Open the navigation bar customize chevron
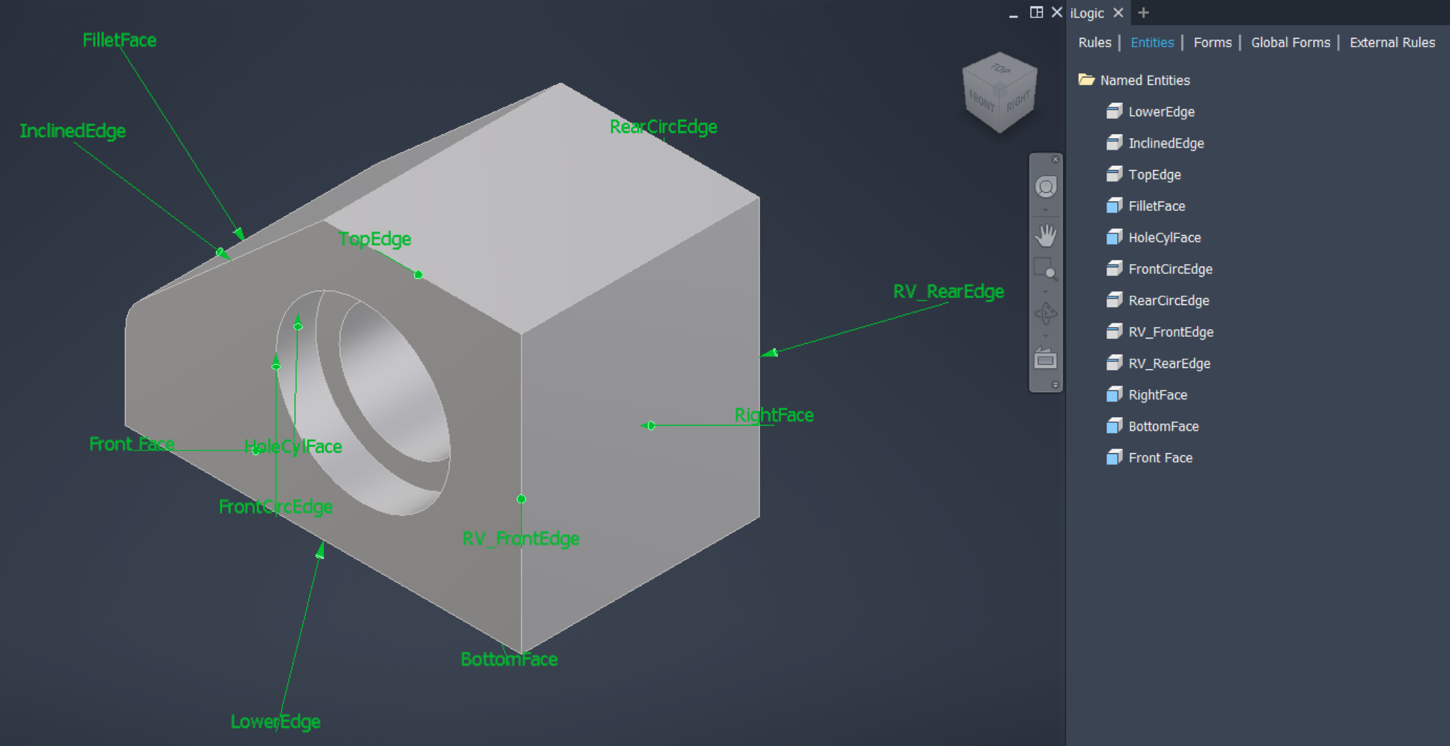This screenshot has height=746, width=1450. coord(1054,384)
